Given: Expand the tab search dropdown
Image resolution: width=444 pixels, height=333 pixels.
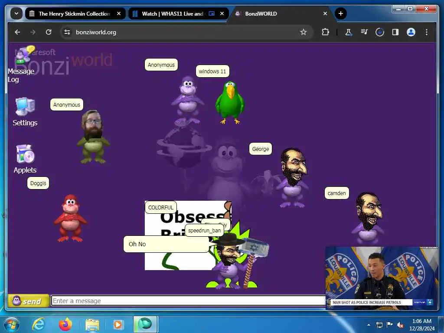Looking at the screenshot, I should [16, 13].
